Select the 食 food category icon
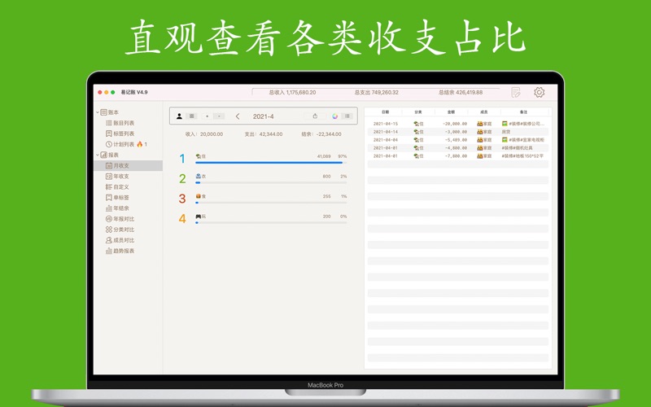 (x=199, y=196)
